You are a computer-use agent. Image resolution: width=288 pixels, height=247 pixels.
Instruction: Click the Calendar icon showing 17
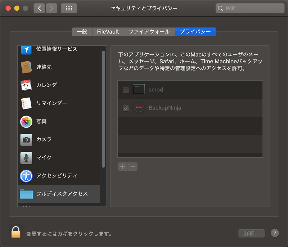click(26, 85)
